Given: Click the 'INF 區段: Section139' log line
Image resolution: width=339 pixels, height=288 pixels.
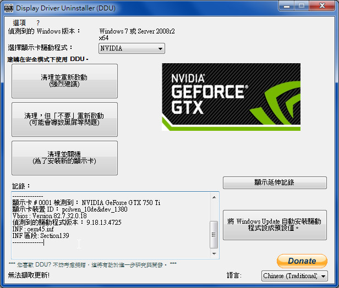Looking at the screenshot, I should pos(41,236).
